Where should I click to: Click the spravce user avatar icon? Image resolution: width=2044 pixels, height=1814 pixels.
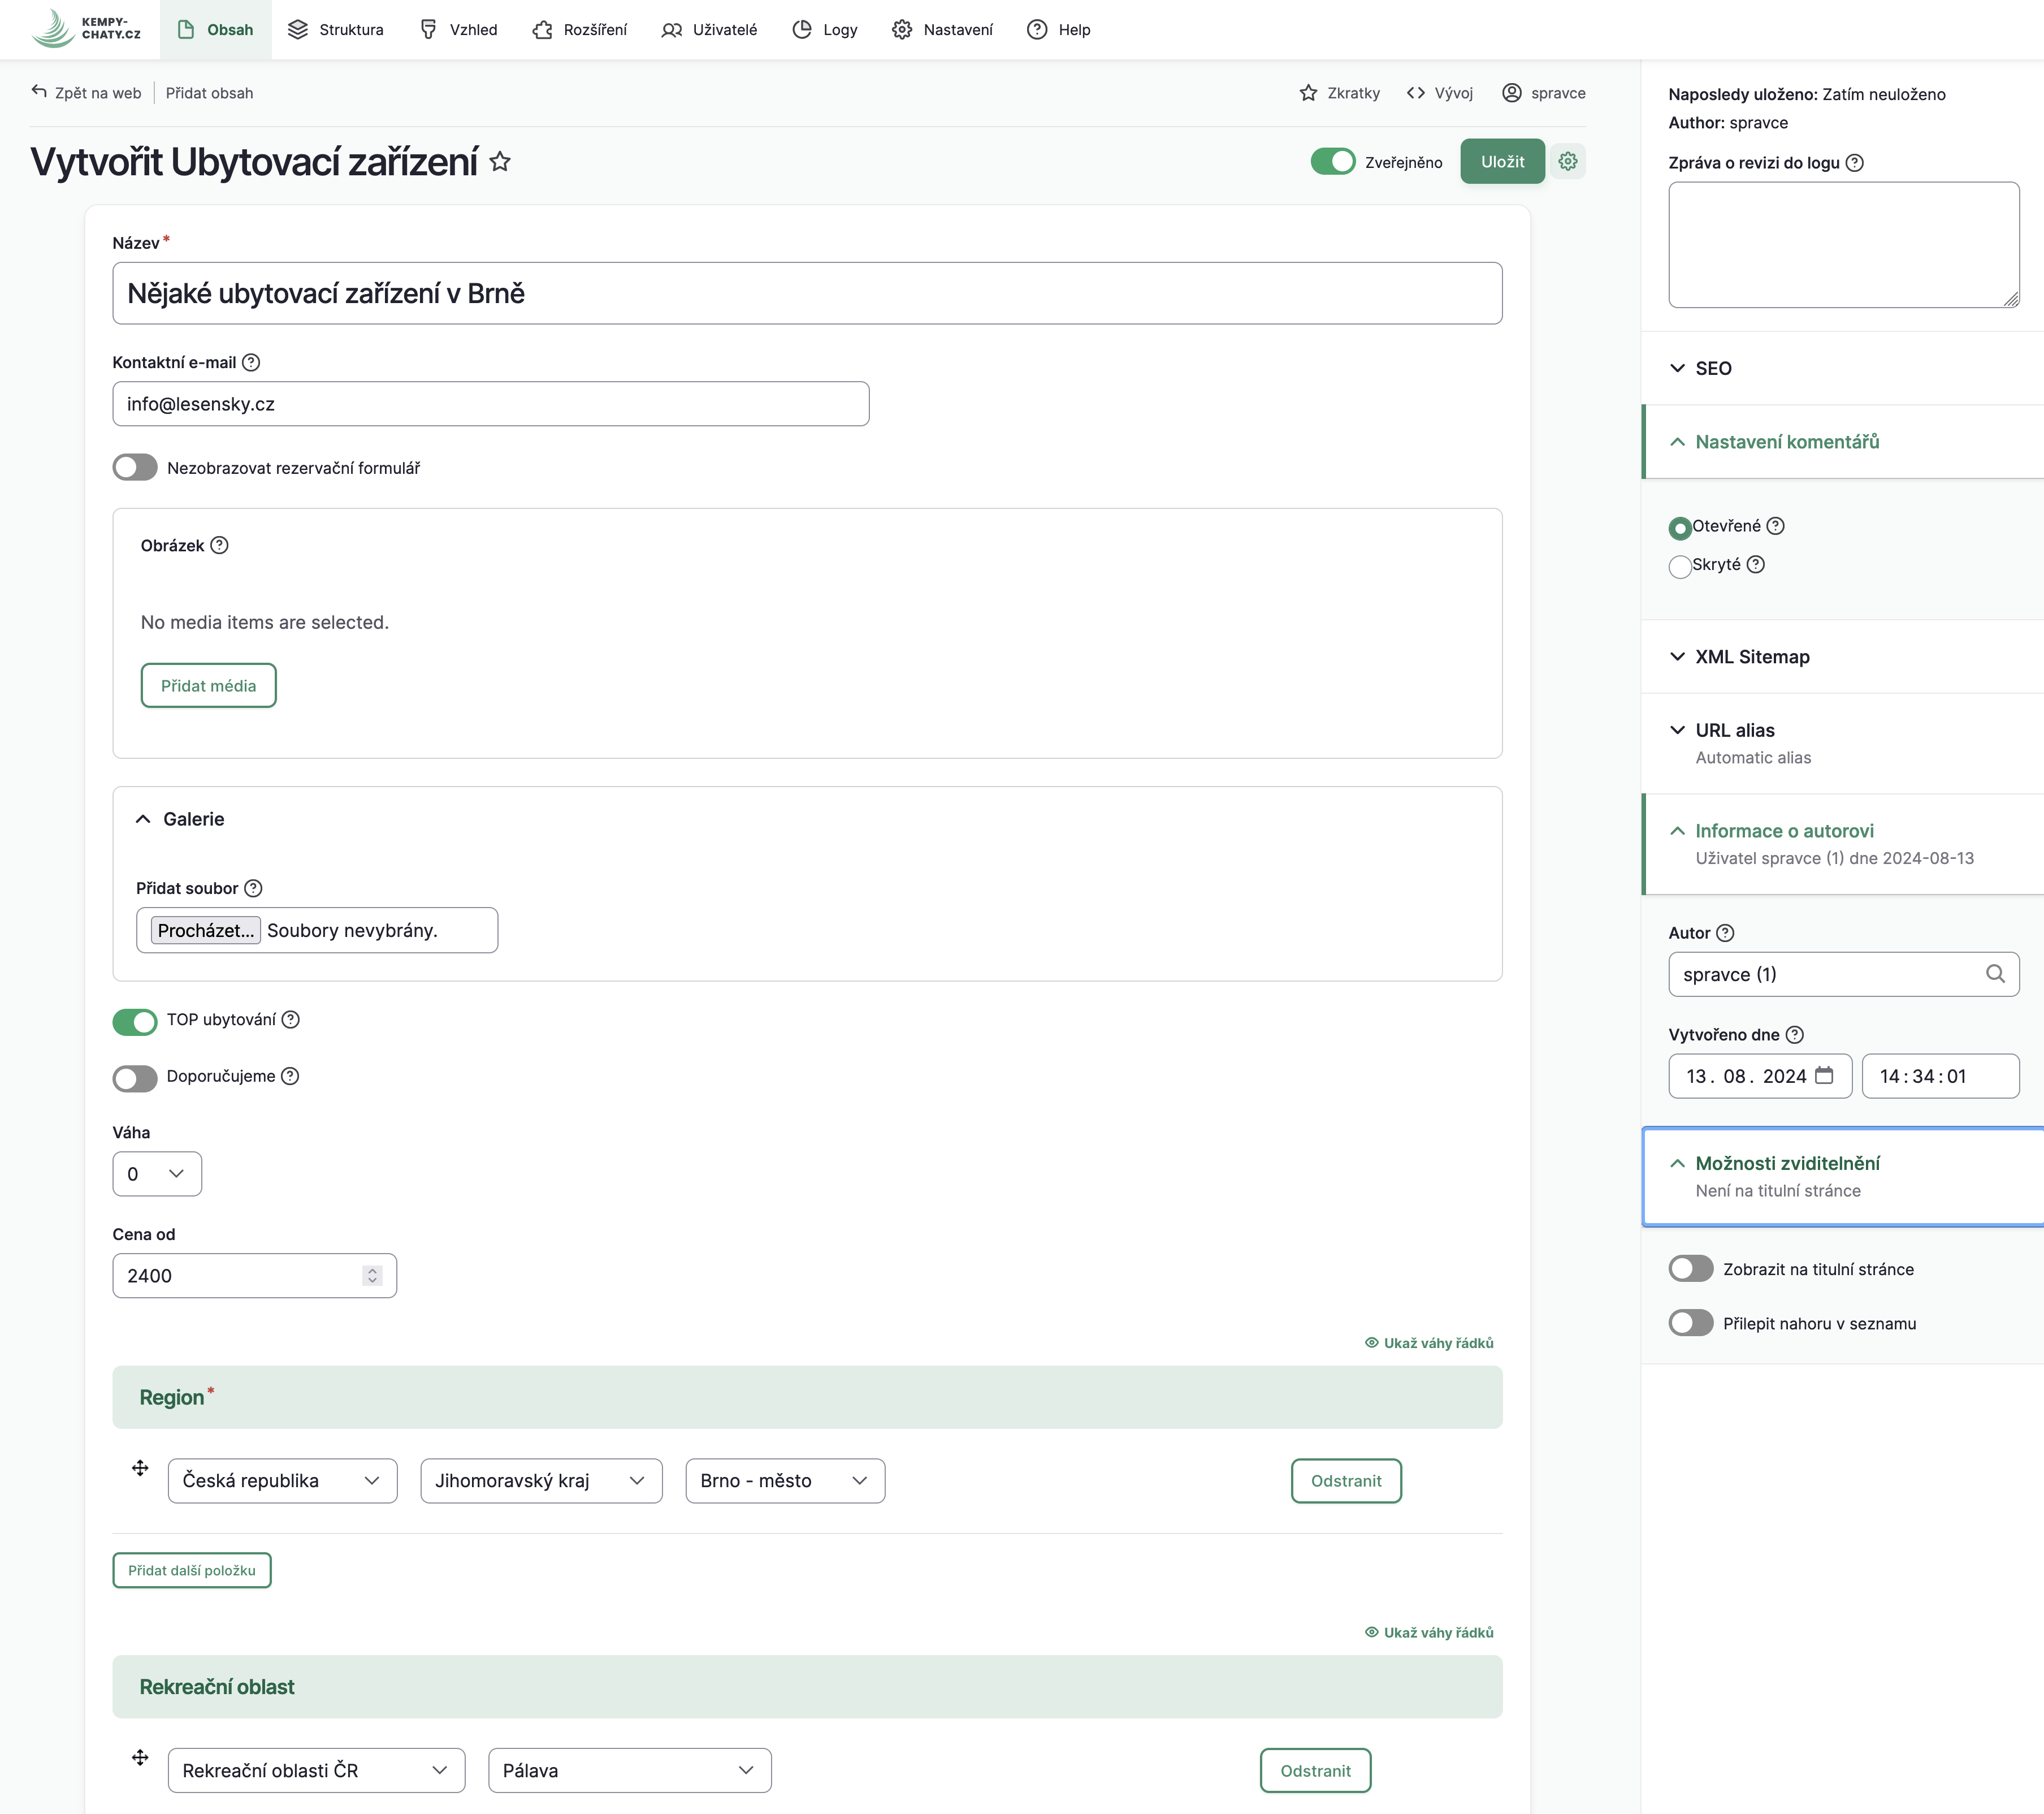[1511, 93]
